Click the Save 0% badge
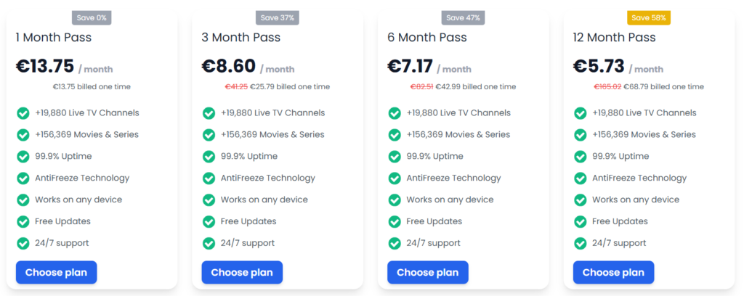The image size is (744, 296). (x=92, y=17)
